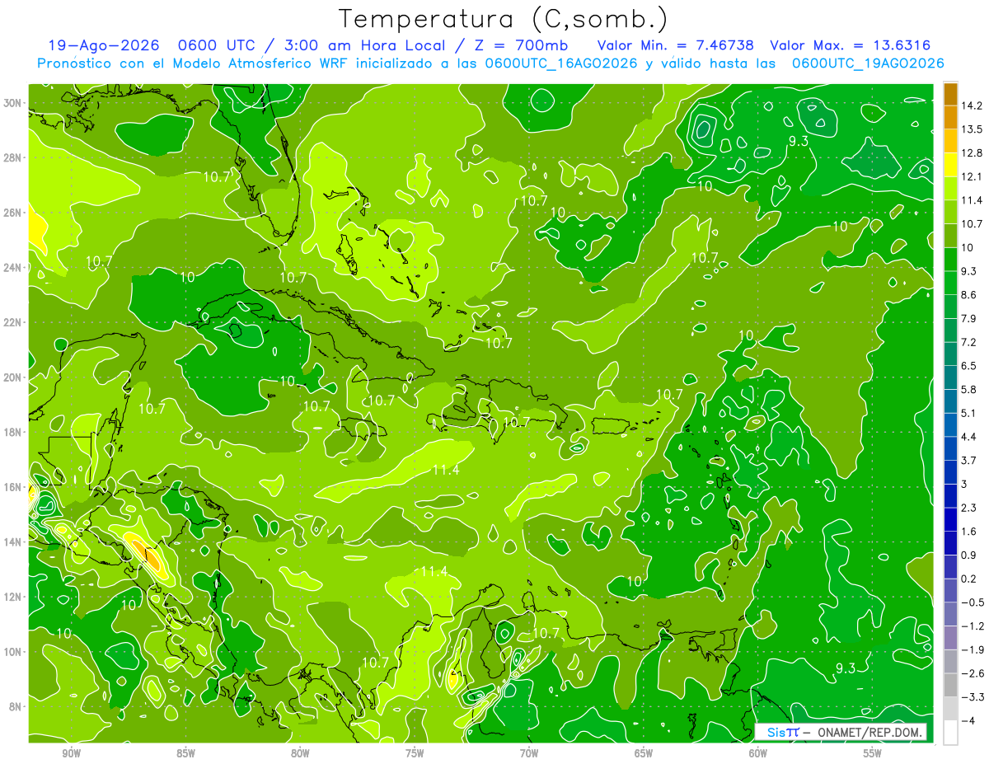Click "Valor Max. = 13.6316" in the header
989x764 pixels.
tap(850, 45)
